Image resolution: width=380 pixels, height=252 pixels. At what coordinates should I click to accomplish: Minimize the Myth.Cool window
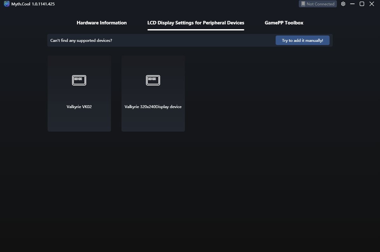(352, 4)
